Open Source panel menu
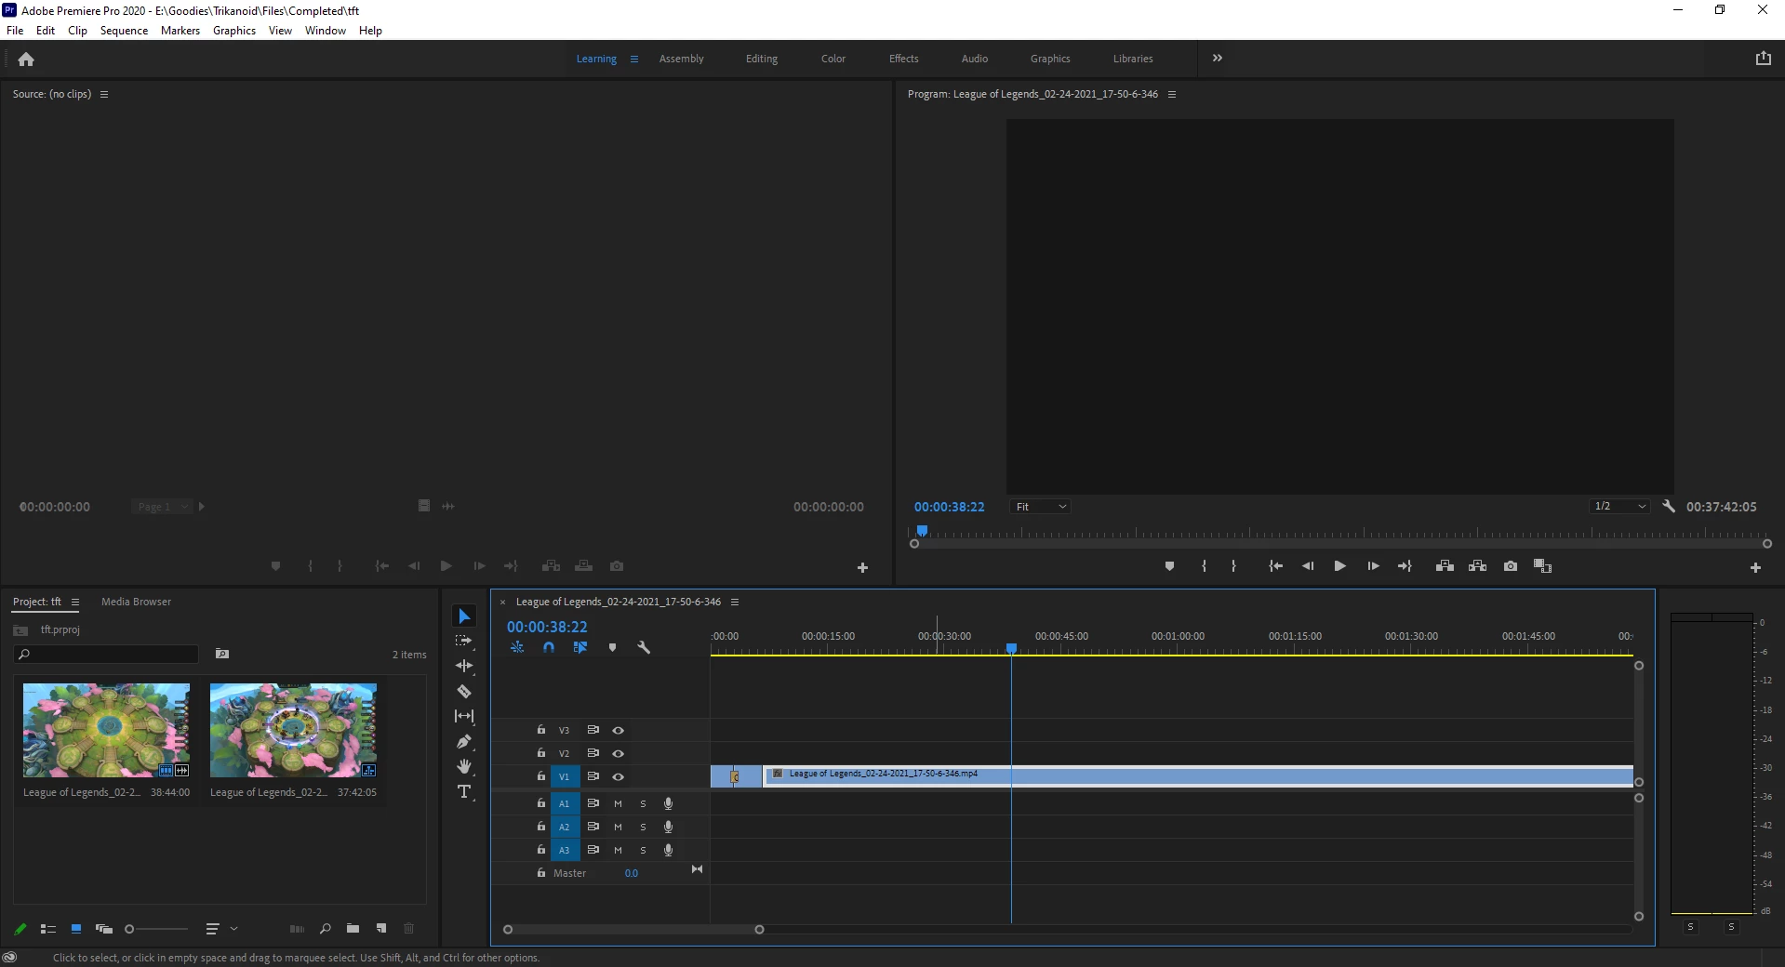 pos(104,94)
